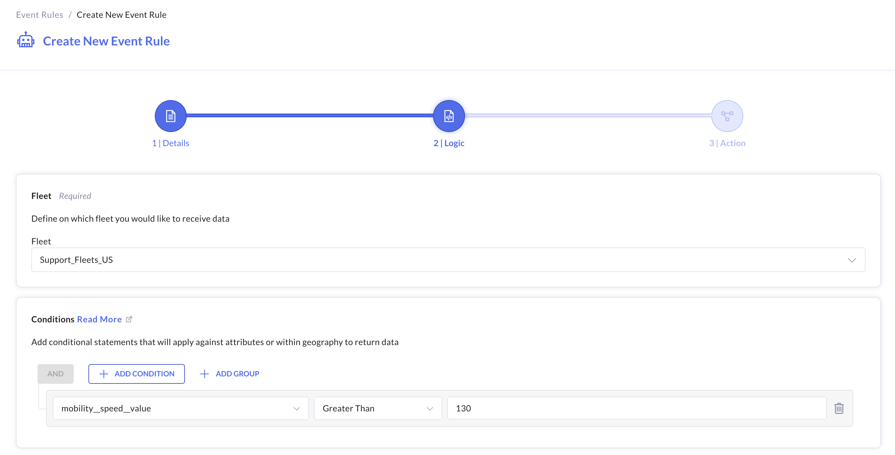Click the plus icon next to Add Group
This screenshot has height=455, width=895.
[x=204, y=374]
